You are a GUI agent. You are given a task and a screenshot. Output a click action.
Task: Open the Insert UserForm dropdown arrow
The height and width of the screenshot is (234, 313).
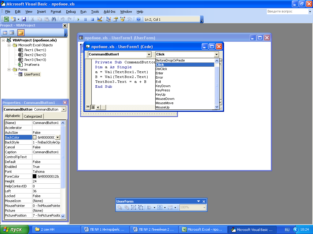tap(18, 19)
